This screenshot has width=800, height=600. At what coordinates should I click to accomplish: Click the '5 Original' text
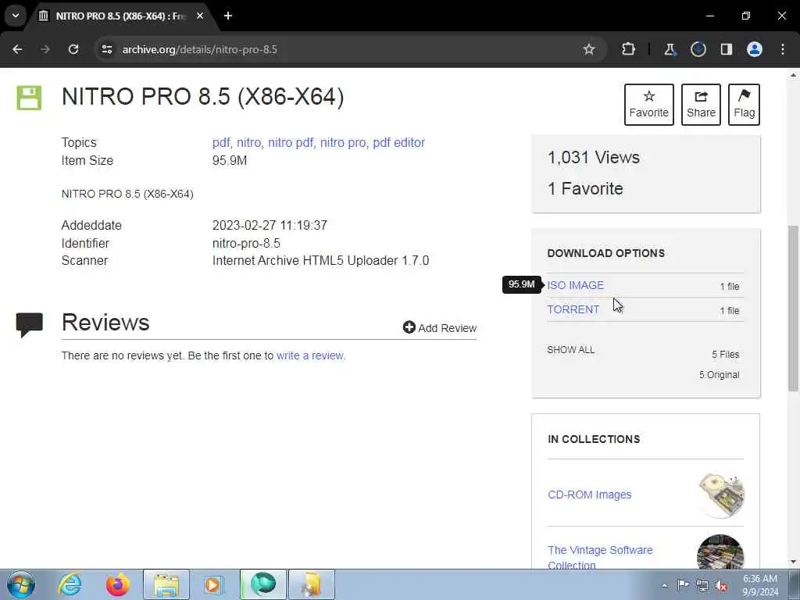click(x=720, y=375)
